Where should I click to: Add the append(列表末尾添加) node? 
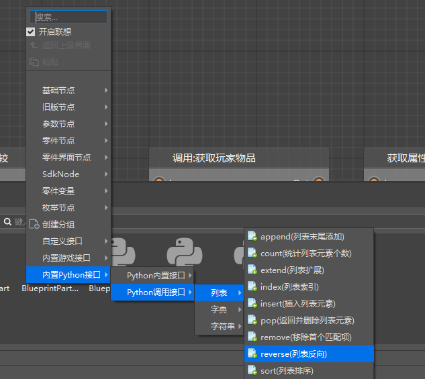click(309, 237)
